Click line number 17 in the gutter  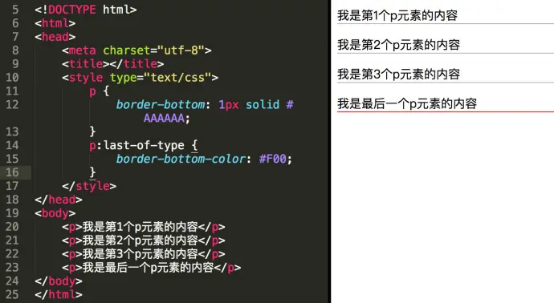(12, 186)
